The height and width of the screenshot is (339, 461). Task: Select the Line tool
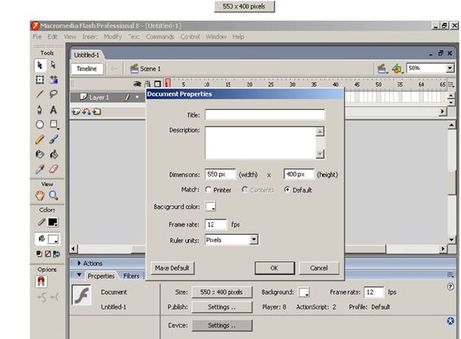click(40, 95)
